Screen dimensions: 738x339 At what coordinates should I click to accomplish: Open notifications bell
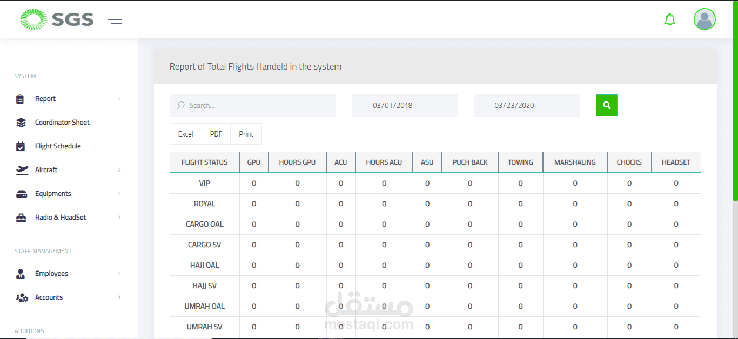point(669,20)
